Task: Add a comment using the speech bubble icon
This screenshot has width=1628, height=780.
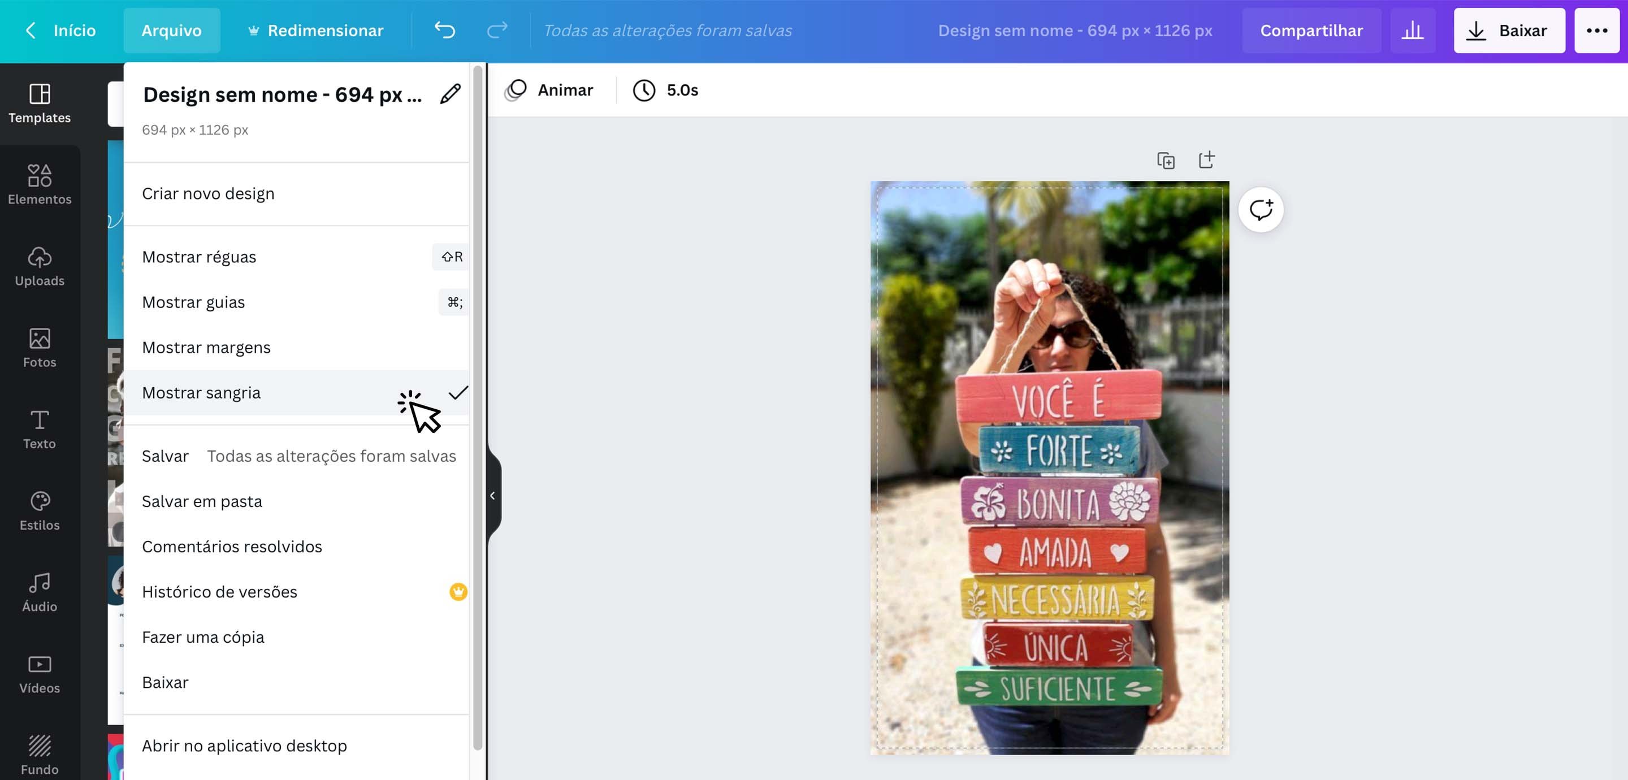Action: point(1262,209)
